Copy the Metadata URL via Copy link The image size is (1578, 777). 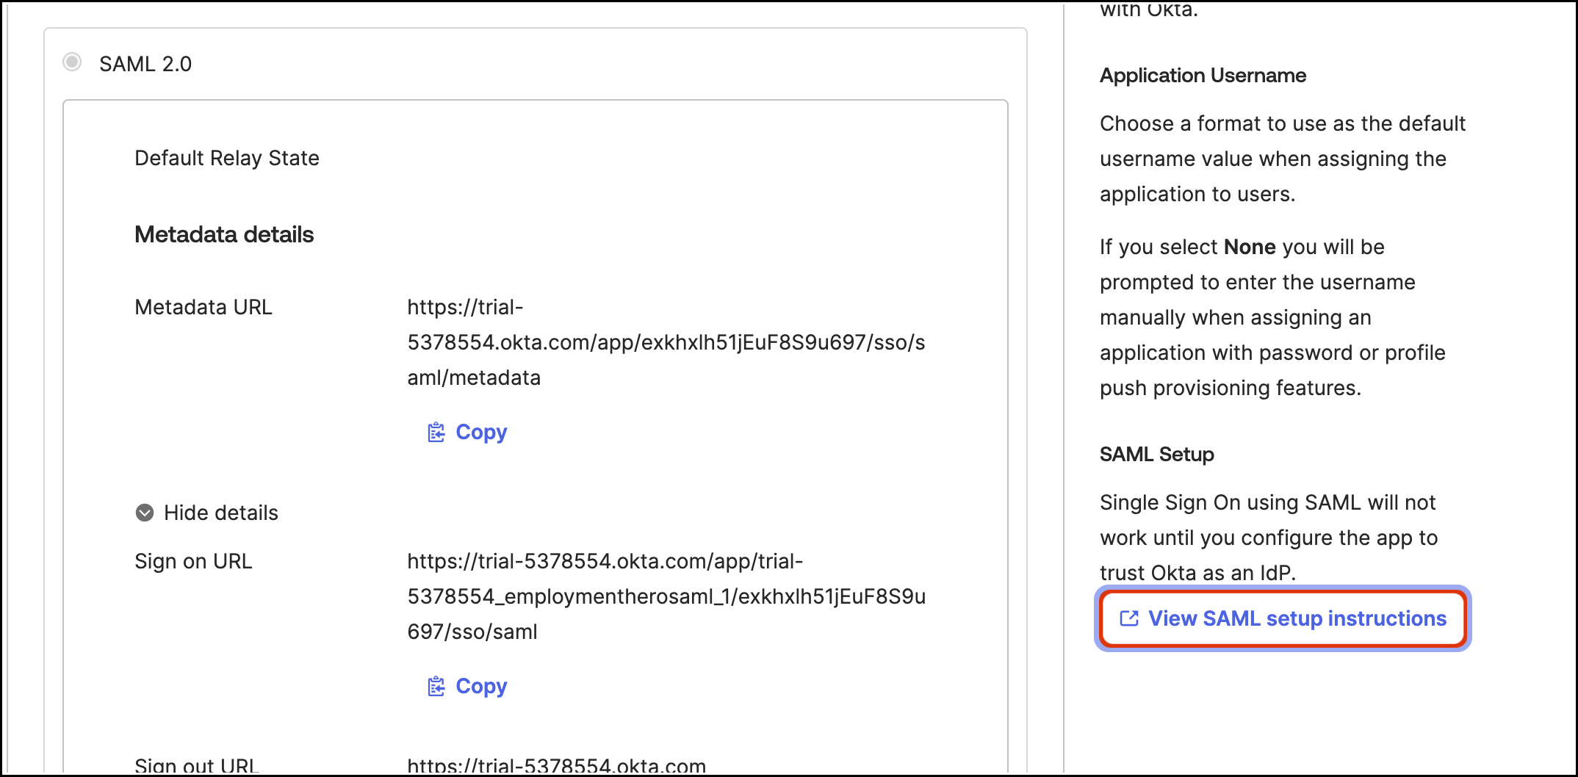point(480,433)
